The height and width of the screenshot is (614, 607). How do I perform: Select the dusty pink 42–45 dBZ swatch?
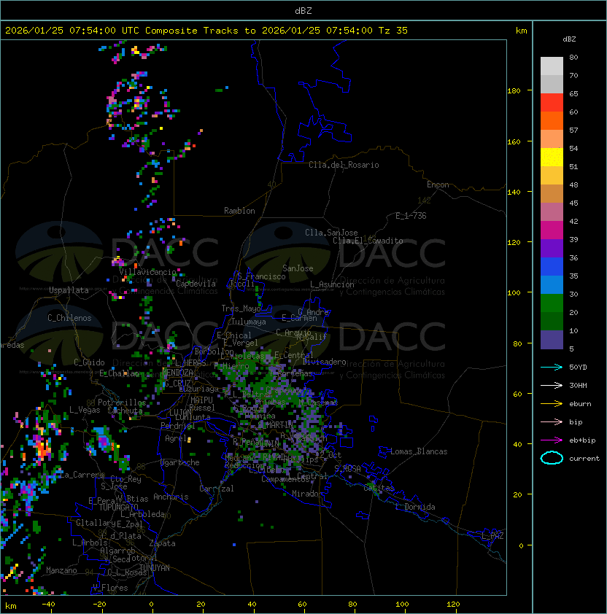[552, 212]
